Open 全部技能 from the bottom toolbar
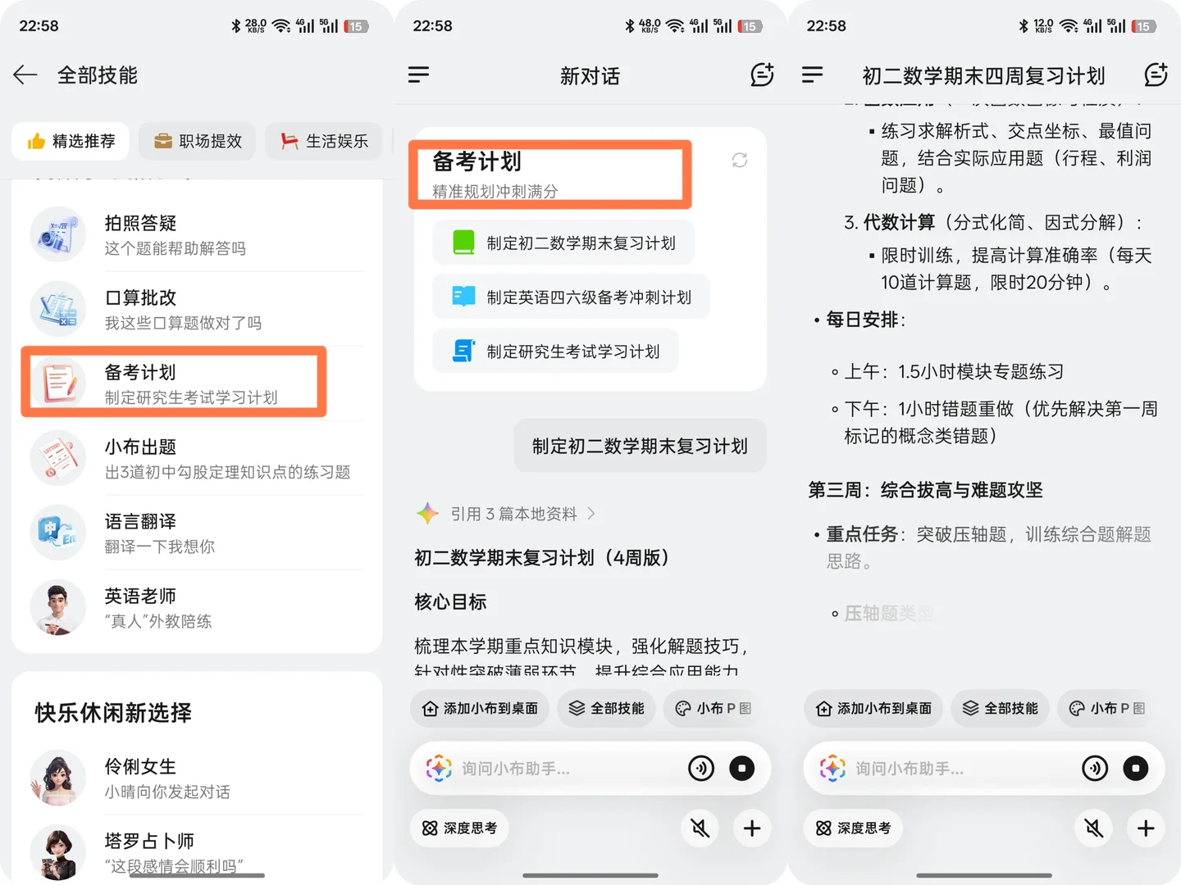 (x=606, y=708)
